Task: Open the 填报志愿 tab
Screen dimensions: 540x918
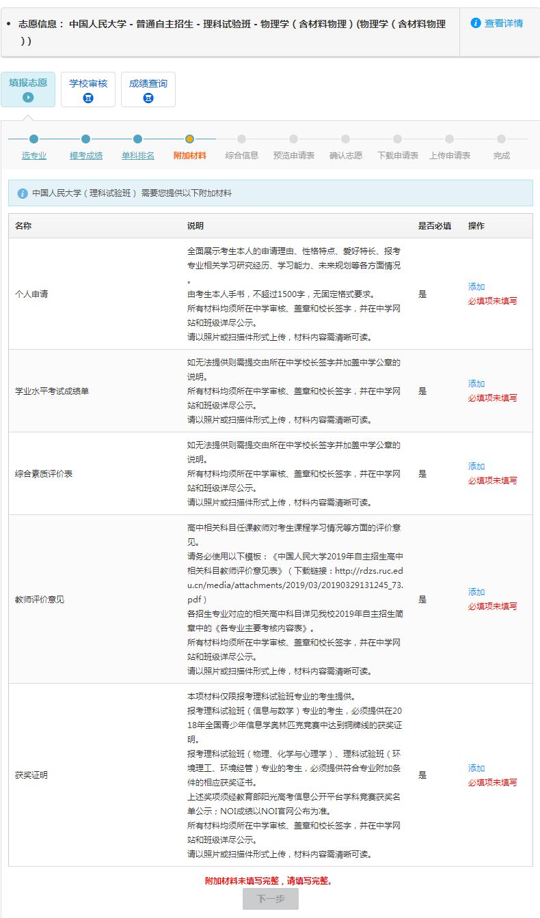Action: [28, 83]
